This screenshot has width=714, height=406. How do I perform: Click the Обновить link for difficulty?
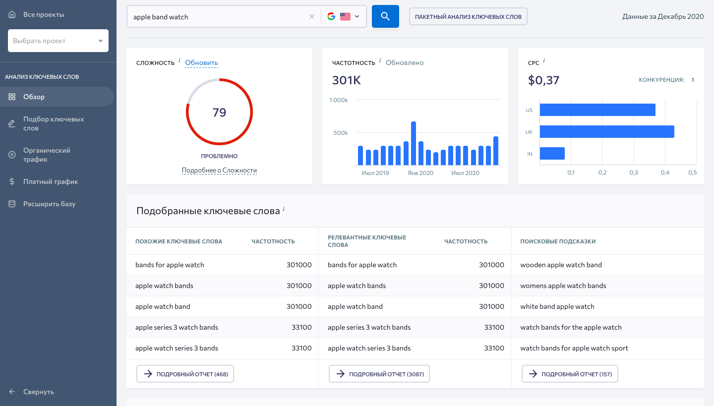pyautogui.click(x=201, y=62)
